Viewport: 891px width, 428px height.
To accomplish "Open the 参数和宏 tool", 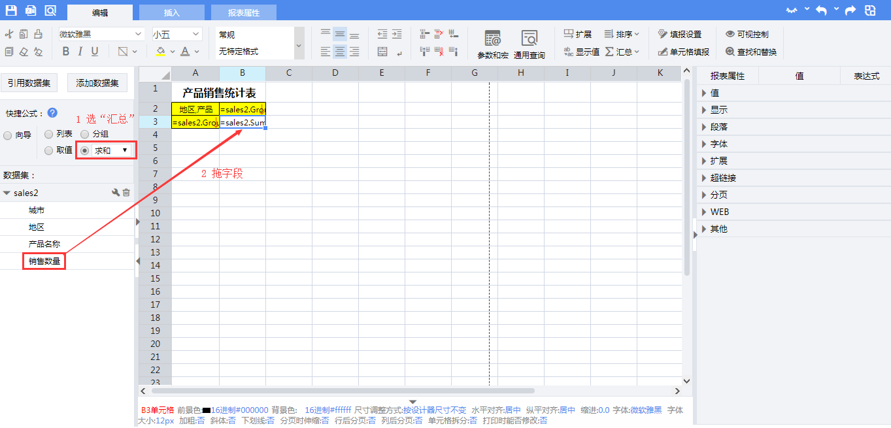I will [x=492, y=44].
